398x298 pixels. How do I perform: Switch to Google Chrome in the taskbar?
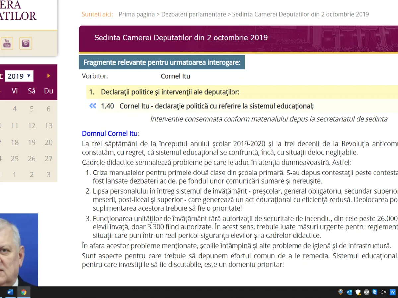coord(24,292)
